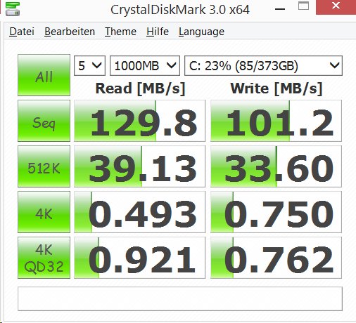Run the Seq sequential test
The height and width of the screenshot is (323, 356).
point(44,121)
